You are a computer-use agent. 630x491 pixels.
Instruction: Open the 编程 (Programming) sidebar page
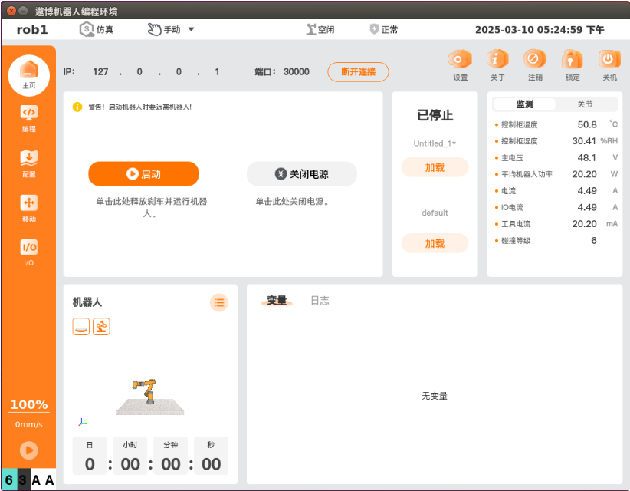pyautogui.click(x=28, y=117)
